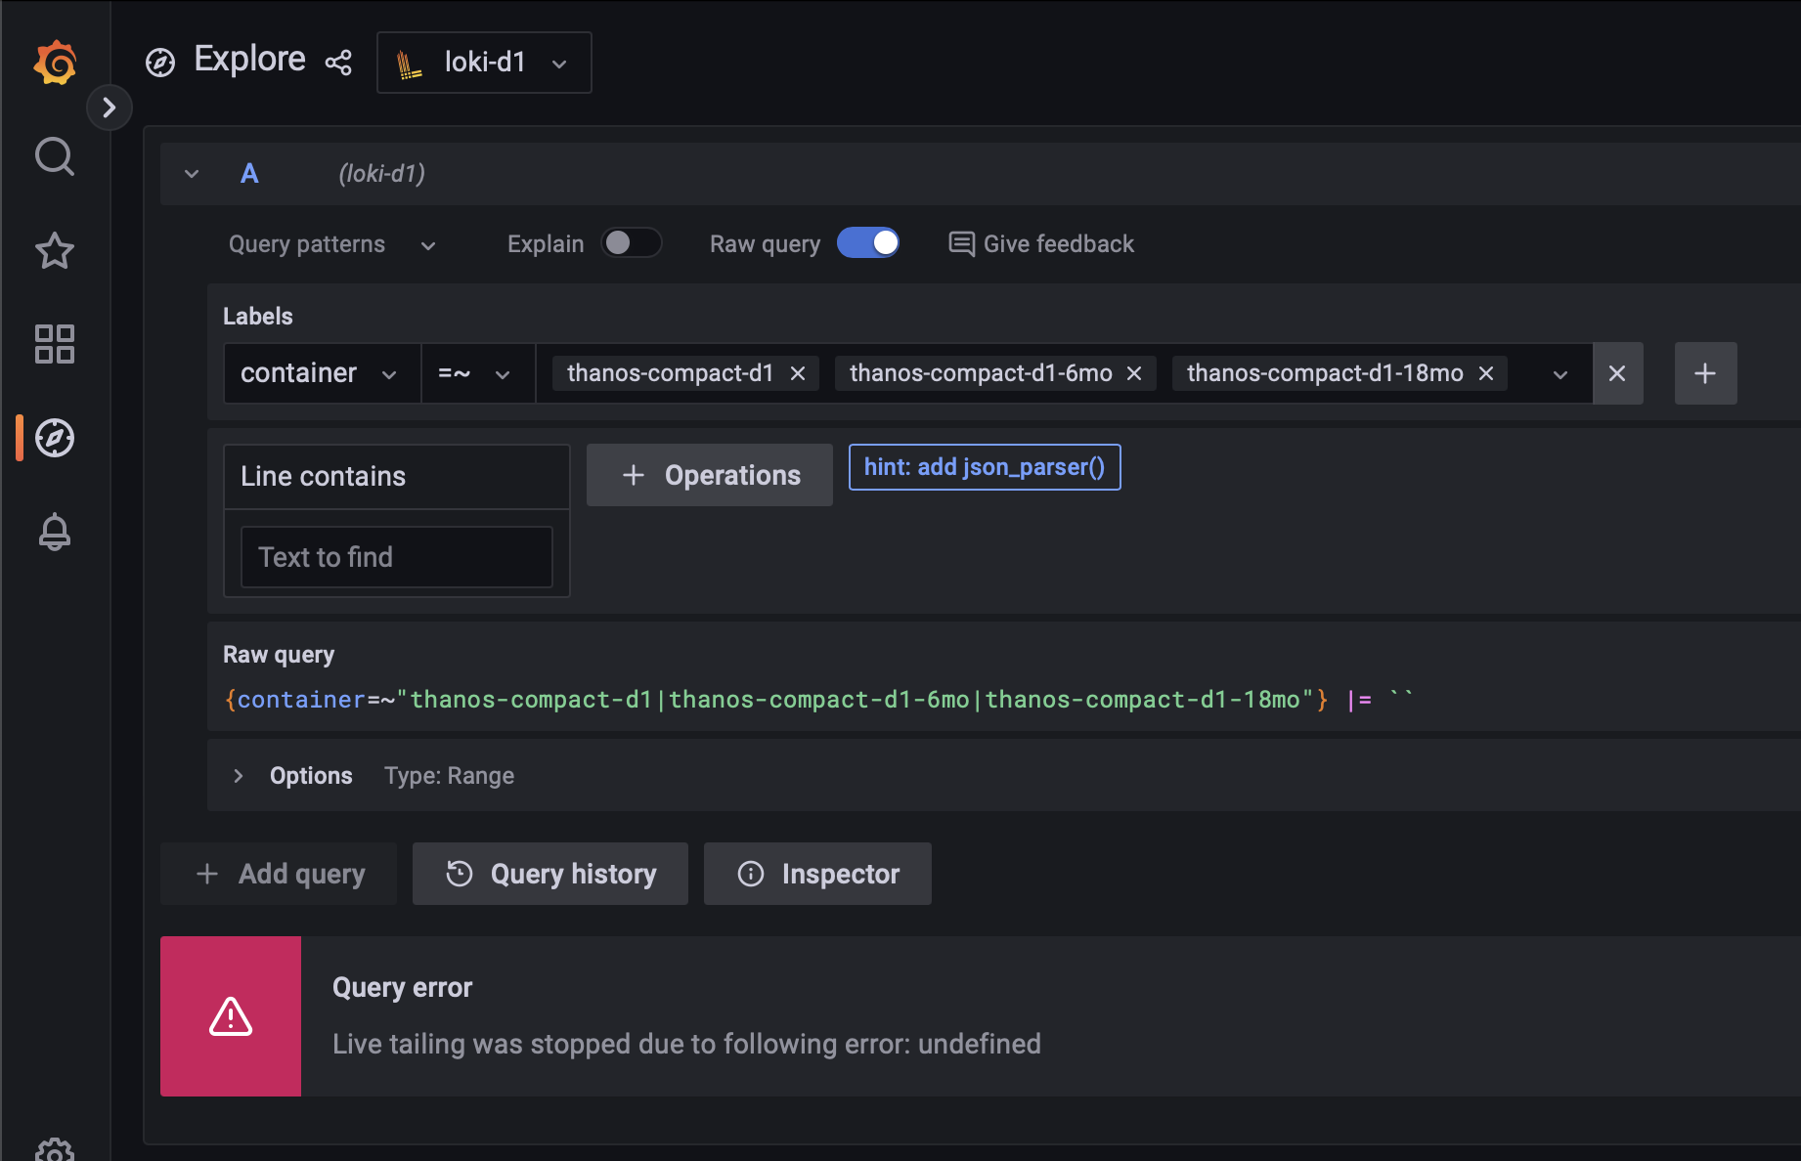This screenshot has width=1801, height=1161.
Task: Click the thanos-compact-d1-6mo value text
Action: pyautogui.click(x=981, y=373)
